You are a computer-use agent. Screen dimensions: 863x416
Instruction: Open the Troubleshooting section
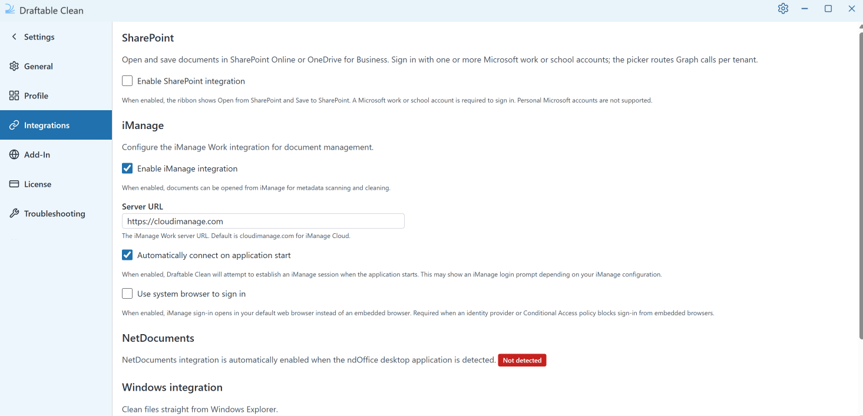(x=56, y=213)
